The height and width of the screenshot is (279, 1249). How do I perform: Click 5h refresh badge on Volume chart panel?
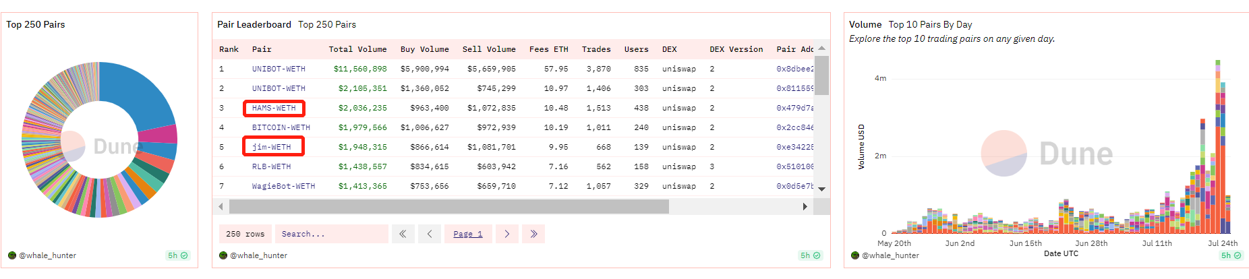coord(1231,255)
